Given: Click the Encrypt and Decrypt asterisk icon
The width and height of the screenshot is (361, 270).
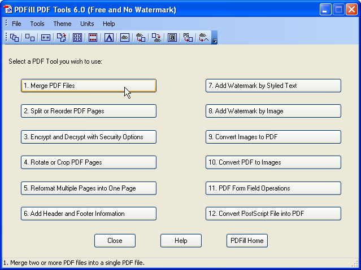Looking at the screenshot, I should pos(46,37).
